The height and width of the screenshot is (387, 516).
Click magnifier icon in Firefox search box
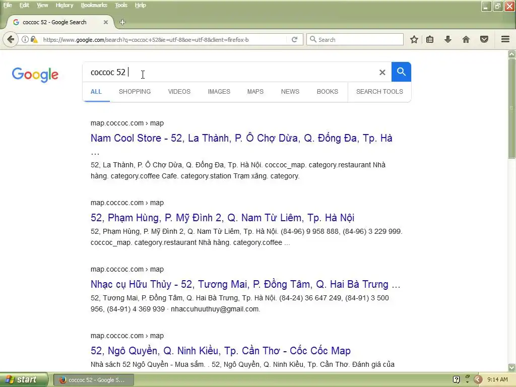click(313, 39)
